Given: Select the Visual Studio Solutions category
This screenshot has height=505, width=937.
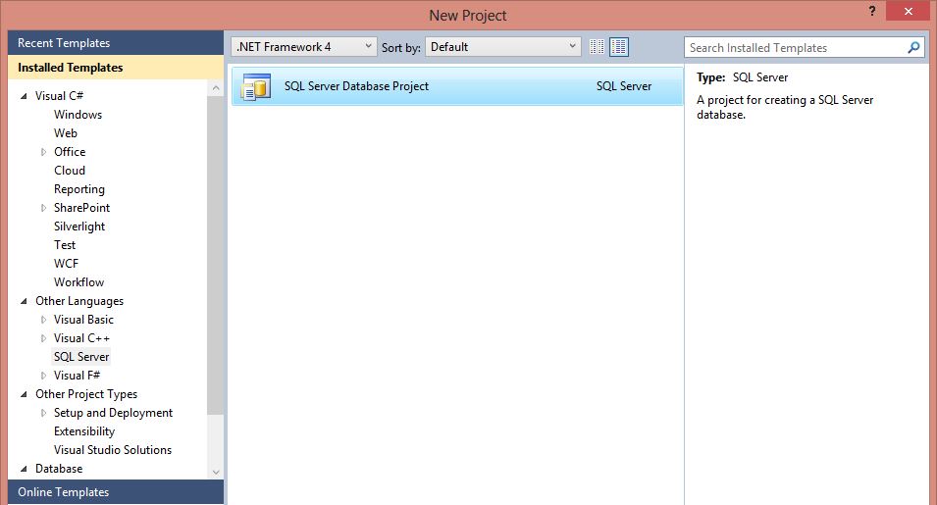Looking at the screenshot, I should click(x=113, y=449).
